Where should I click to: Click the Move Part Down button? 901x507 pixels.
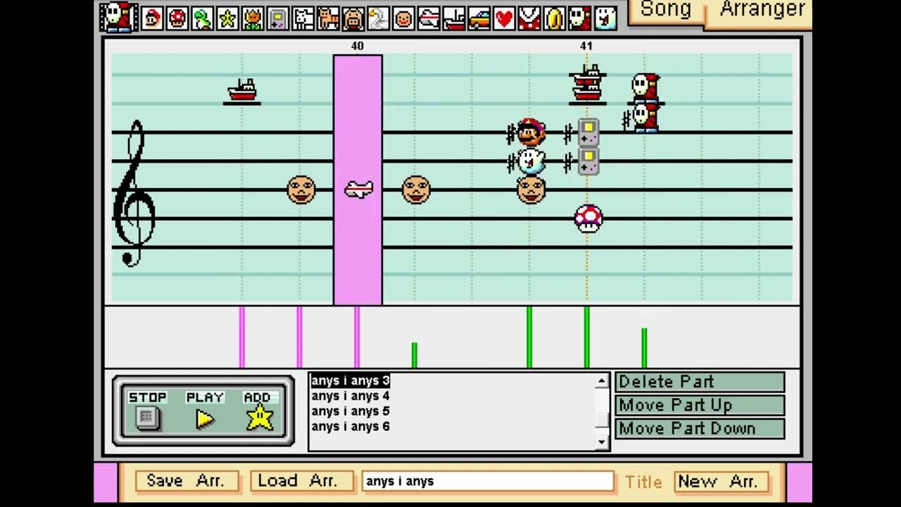[x=700, y=428]
